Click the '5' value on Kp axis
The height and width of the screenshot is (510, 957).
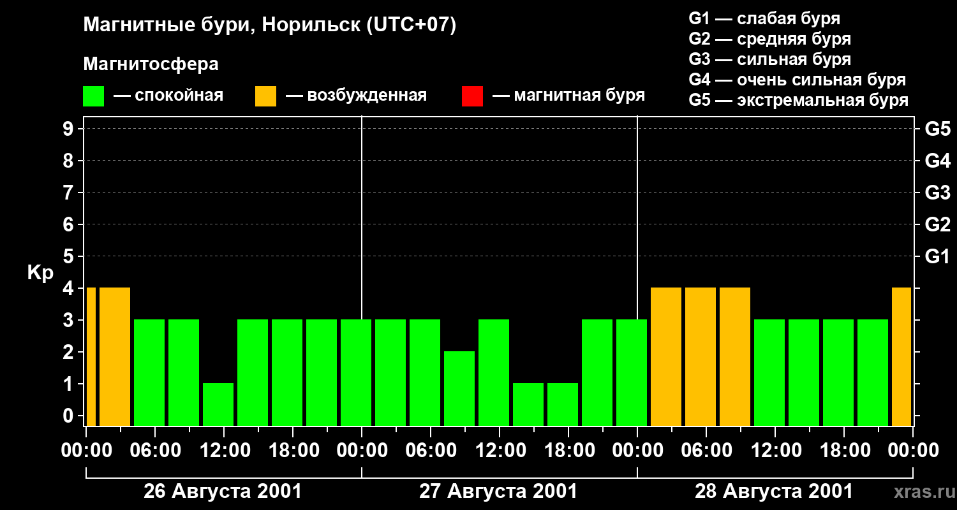click(x=70, y=256)
